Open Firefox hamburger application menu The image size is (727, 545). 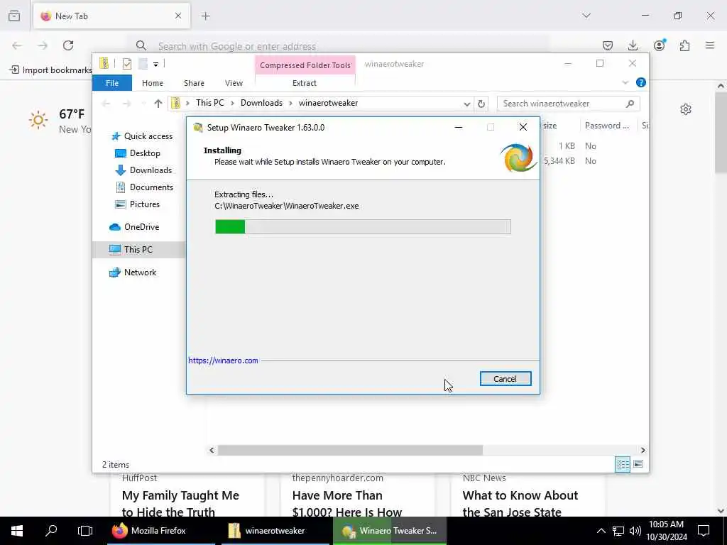710,45
